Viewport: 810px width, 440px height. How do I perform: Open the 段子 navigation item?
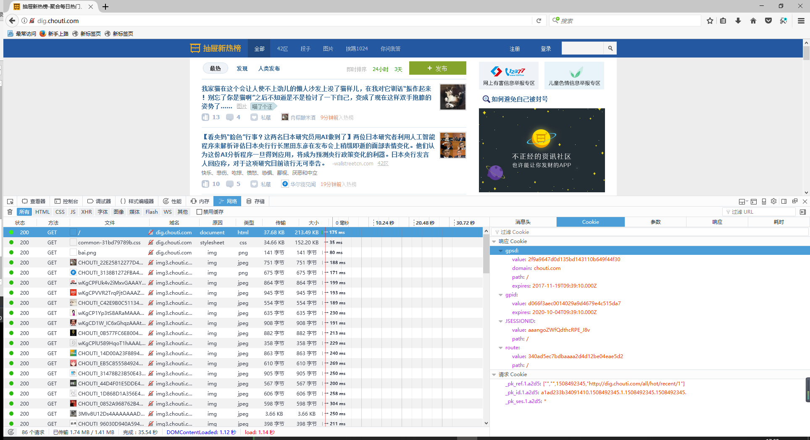click(305, 49)
